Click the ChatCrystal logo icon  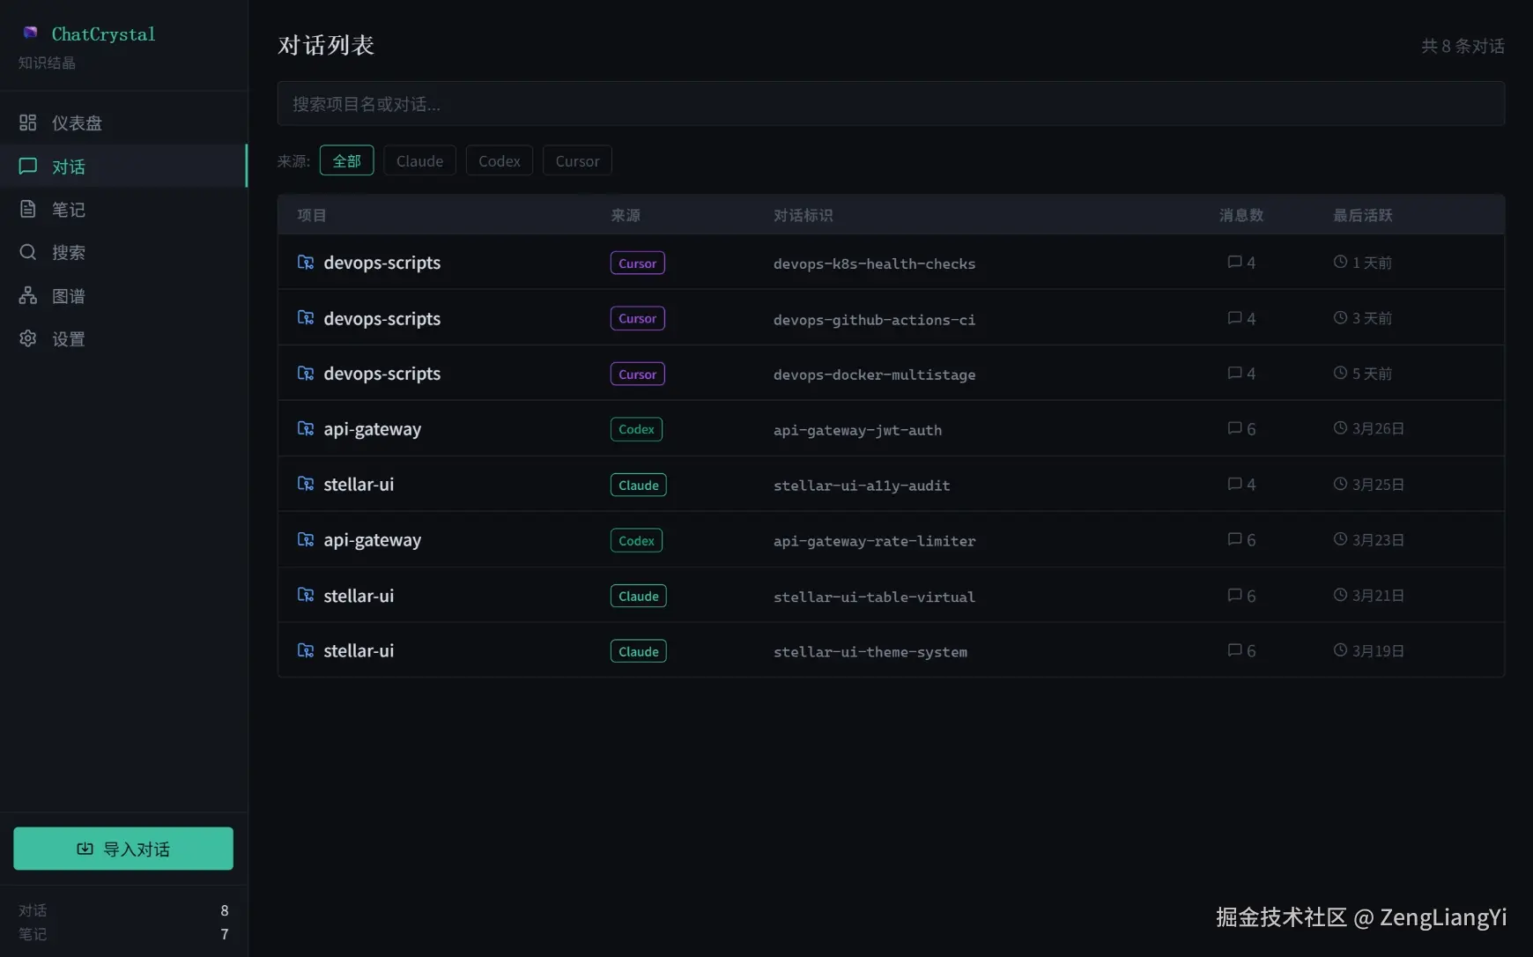[x=30, y=33]
